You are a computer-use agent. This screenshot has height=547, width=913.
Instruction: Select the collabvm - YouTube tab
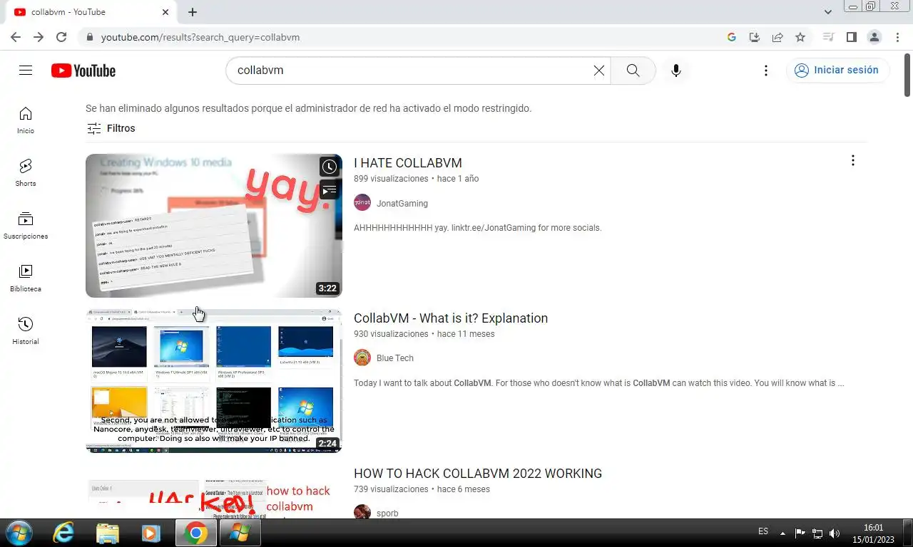click(x=91, y=12)
